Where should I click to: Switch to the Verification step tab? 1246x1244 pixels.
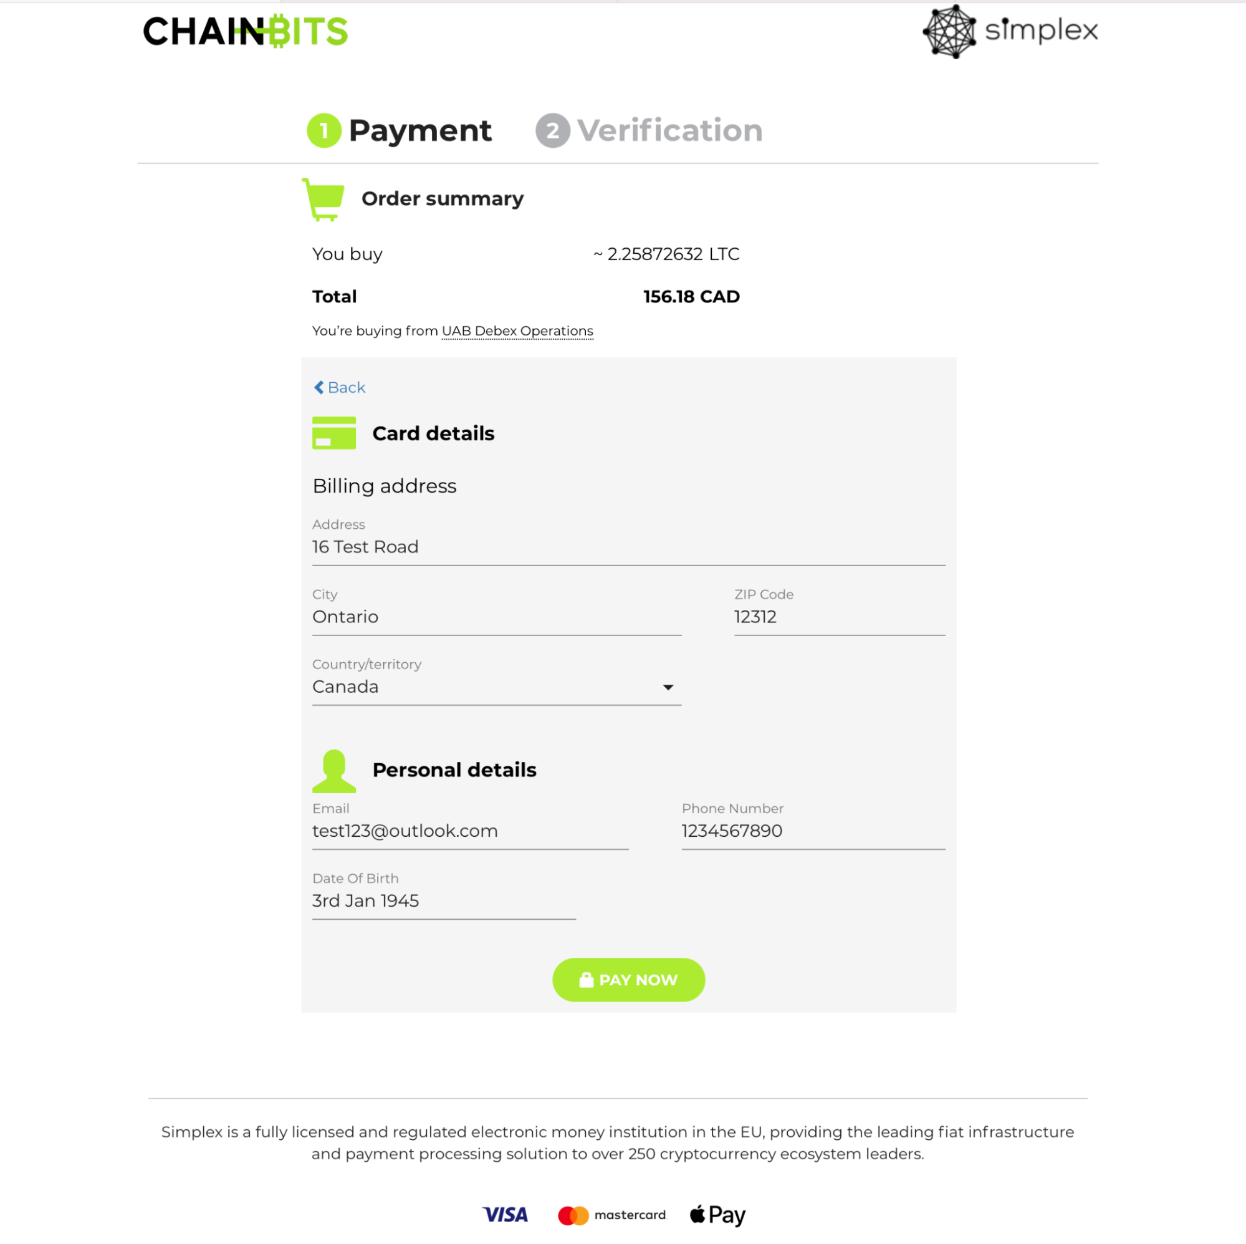(x=649, y=130)
